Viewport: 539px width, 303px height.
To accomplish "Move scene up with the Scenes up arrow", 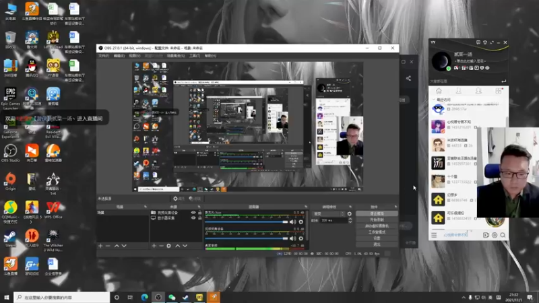I will click(117, 246).
